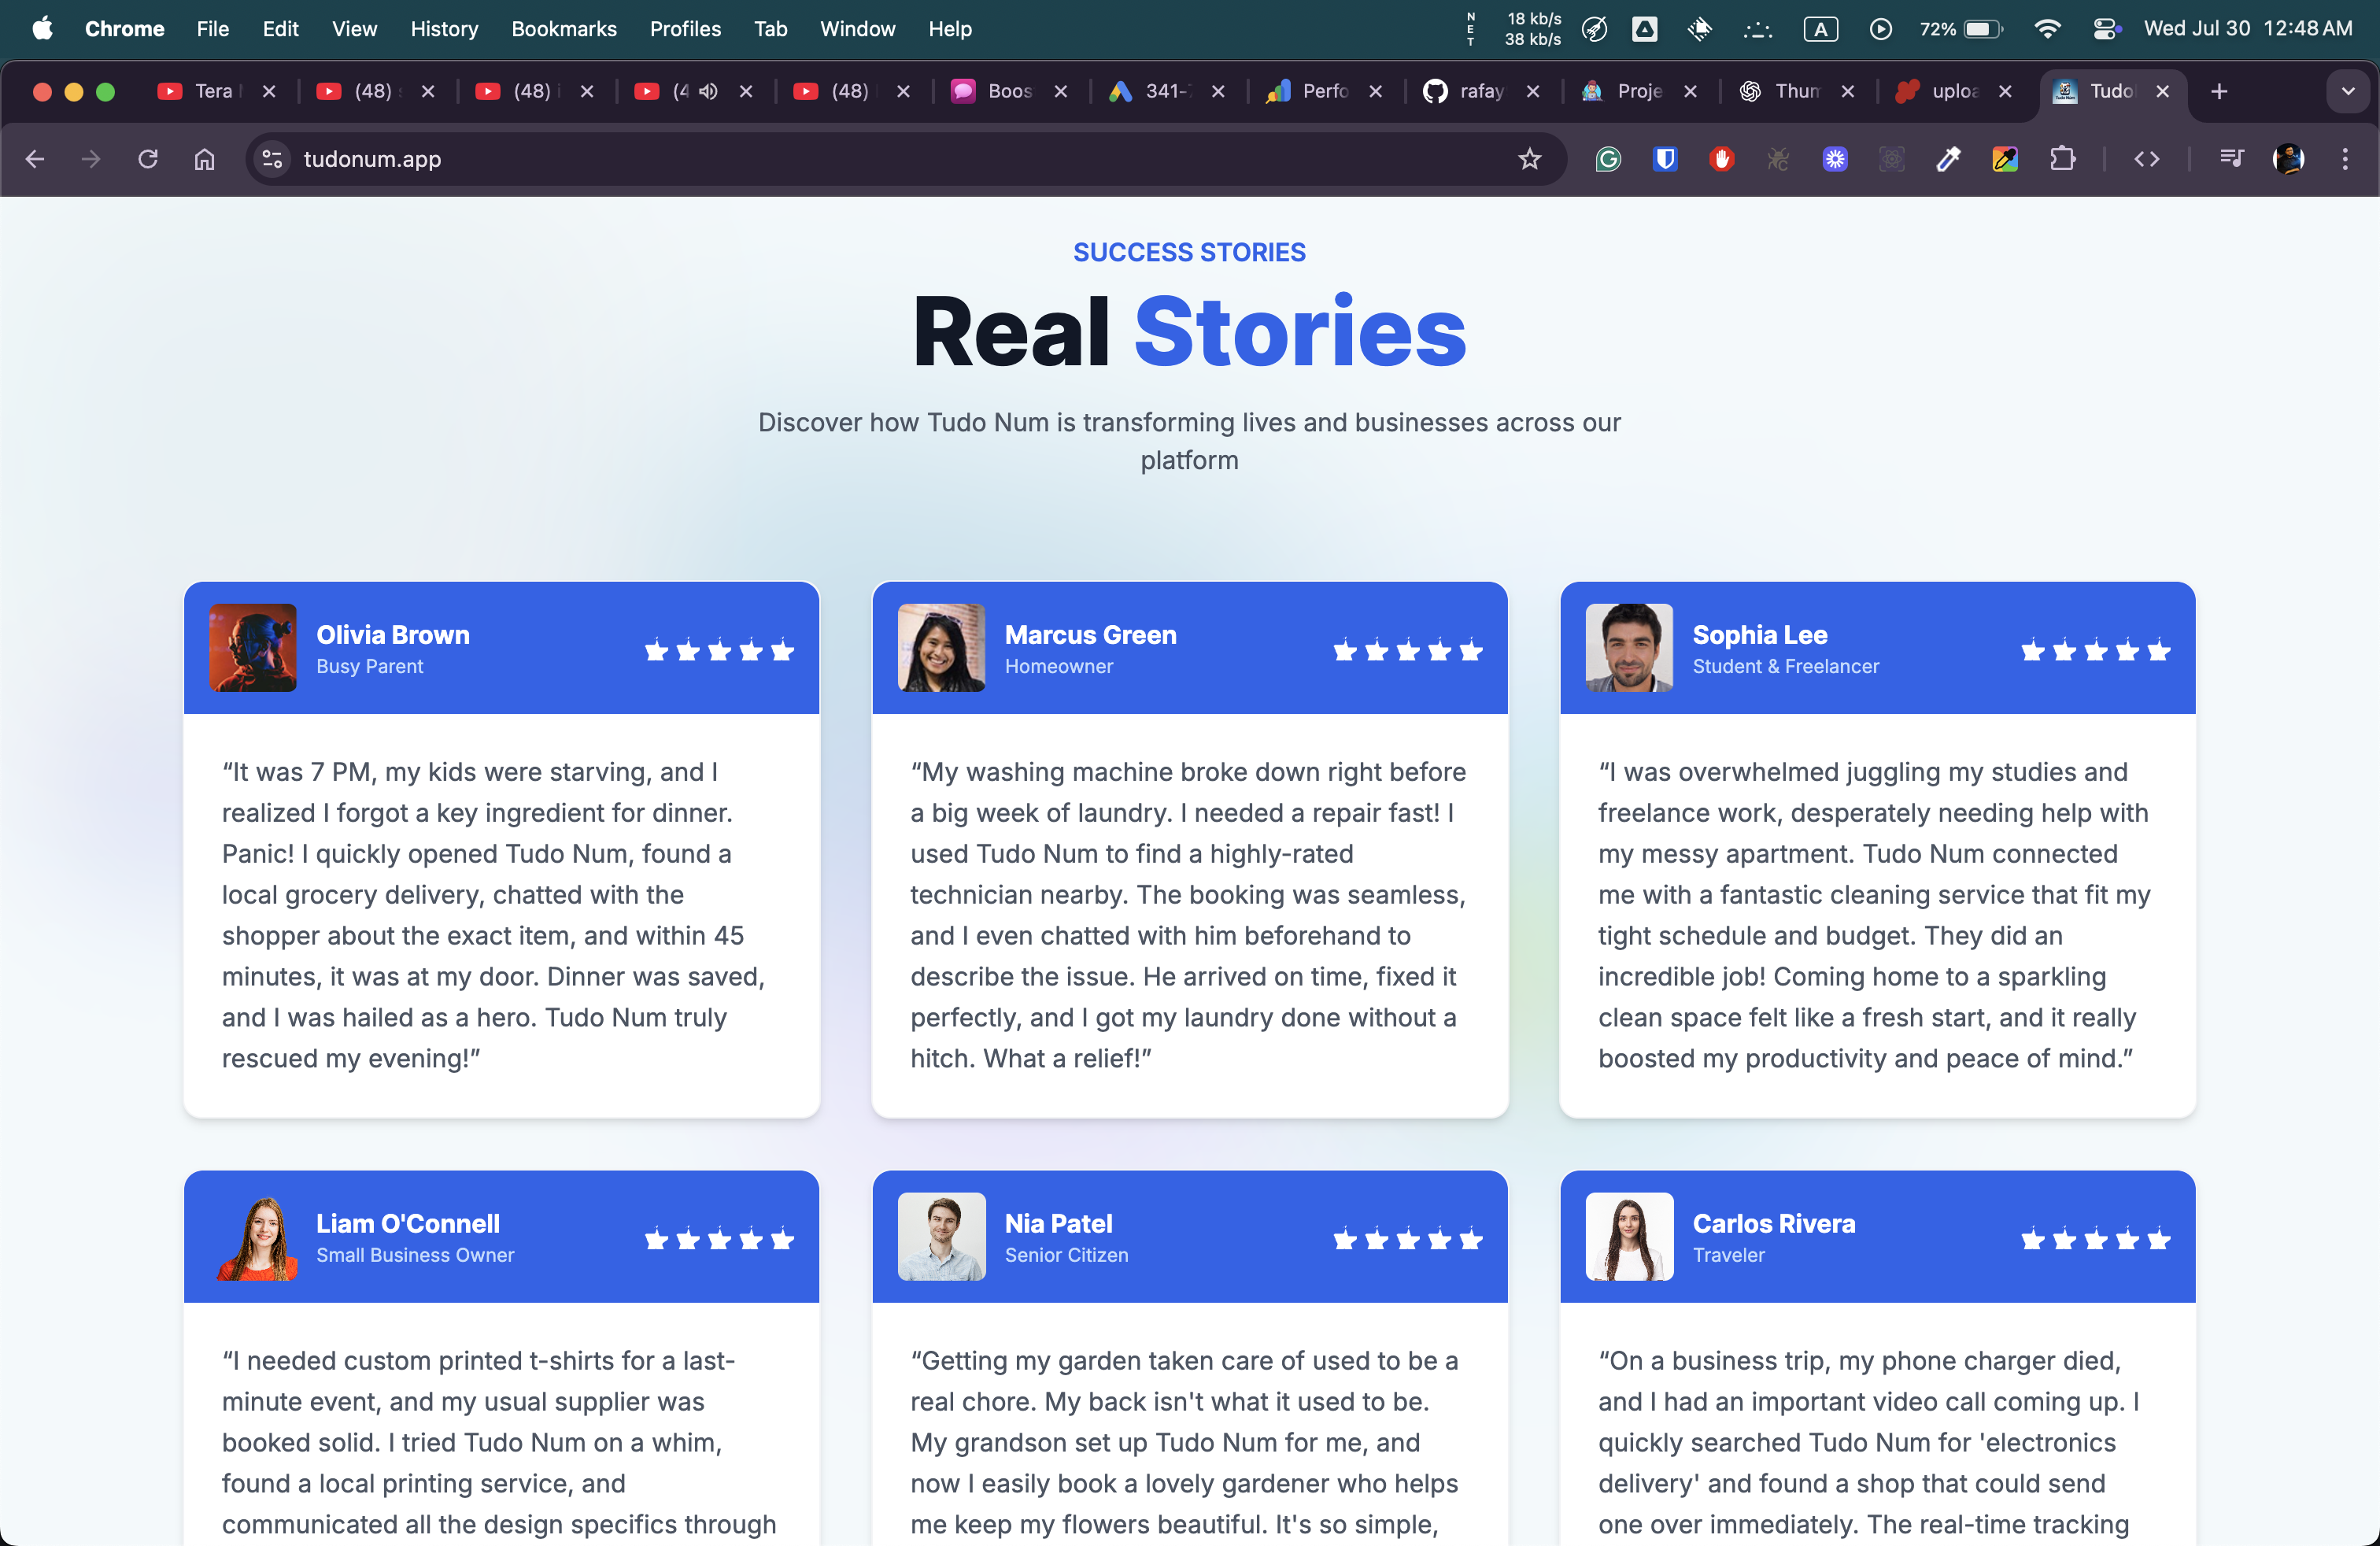Click the Senior Citizen subtitle

tap(1066, 1255)
